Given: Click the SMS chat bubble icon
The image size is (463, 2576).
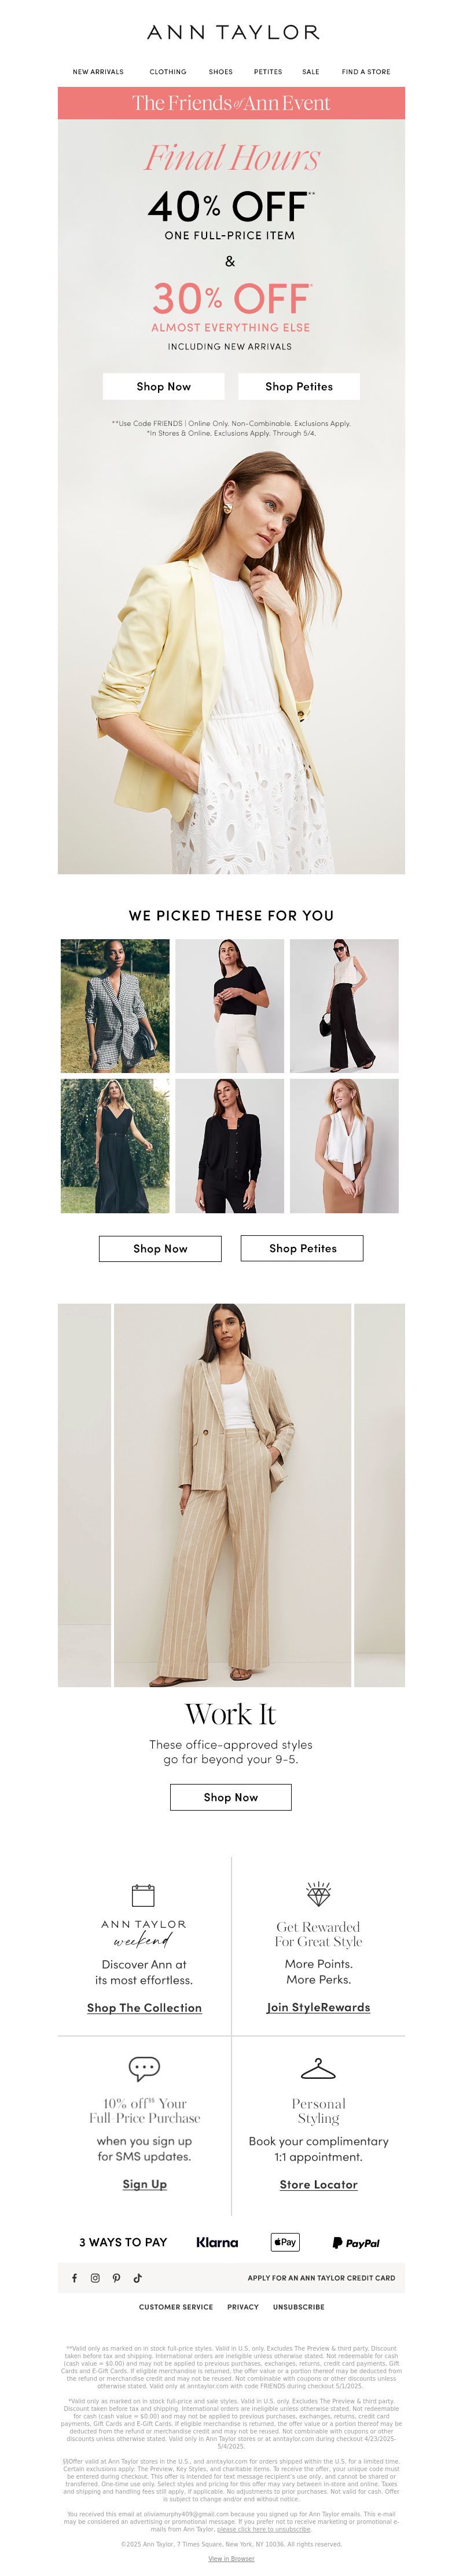Looking at the screenshot, I should tap(145, 2067).
